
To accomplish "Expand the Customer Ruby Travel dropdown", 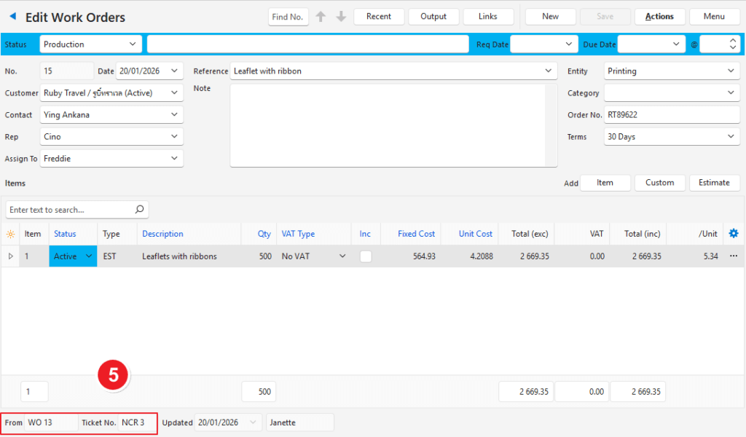I will tap(174, 93).
